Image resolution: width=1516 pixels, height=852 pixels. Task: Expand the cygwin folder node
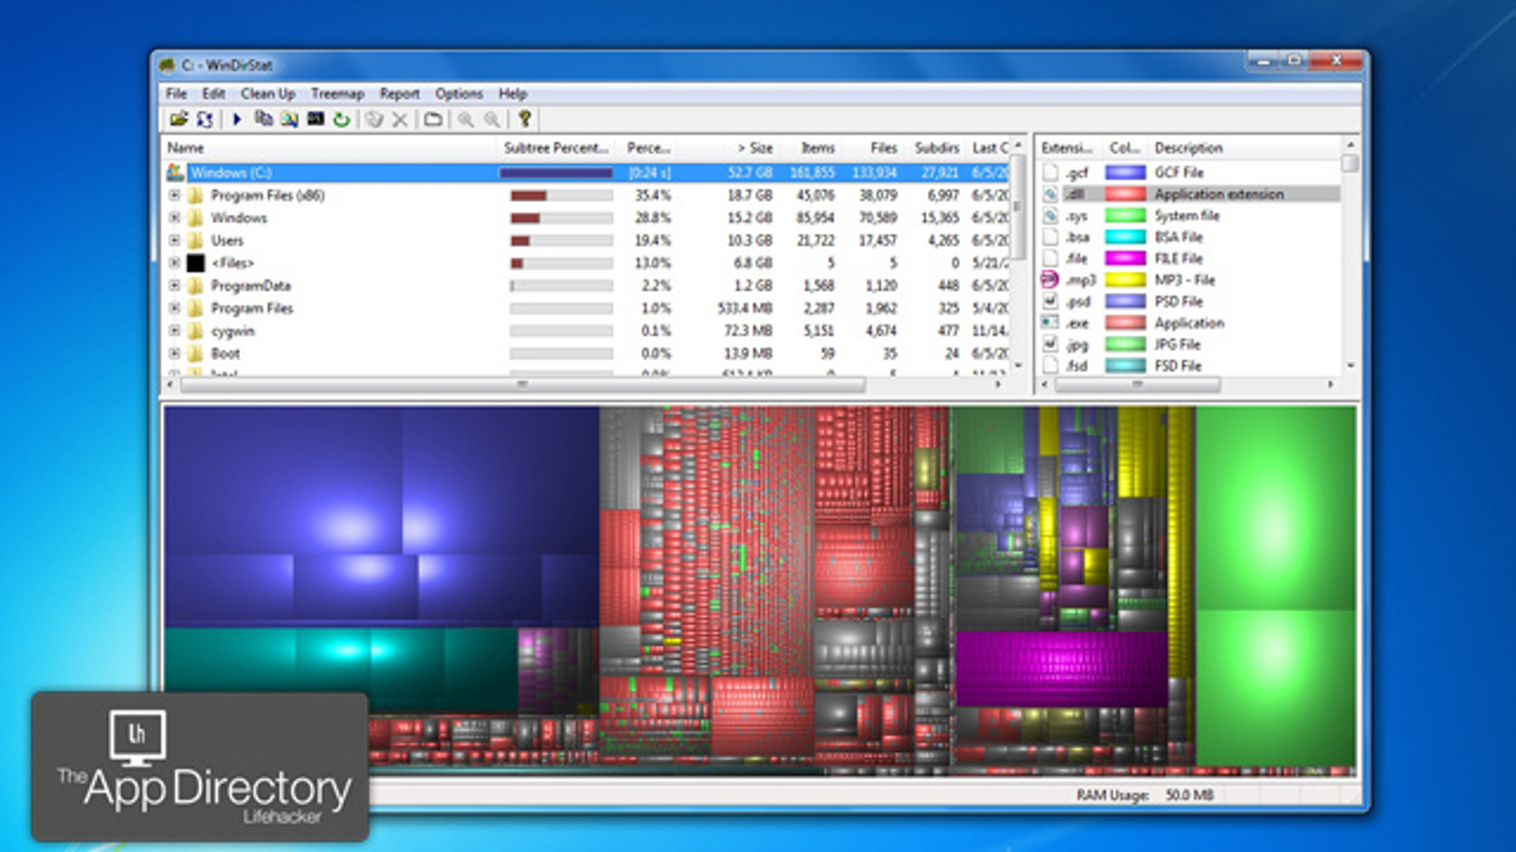[x=174, y=331]
